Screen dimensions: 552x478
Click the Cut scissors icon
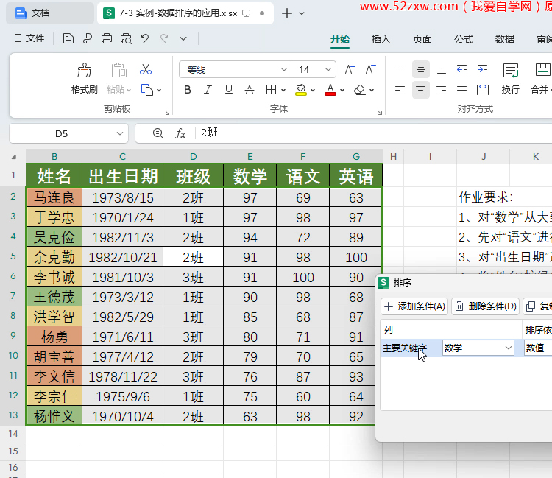click(x=146, y=69)
